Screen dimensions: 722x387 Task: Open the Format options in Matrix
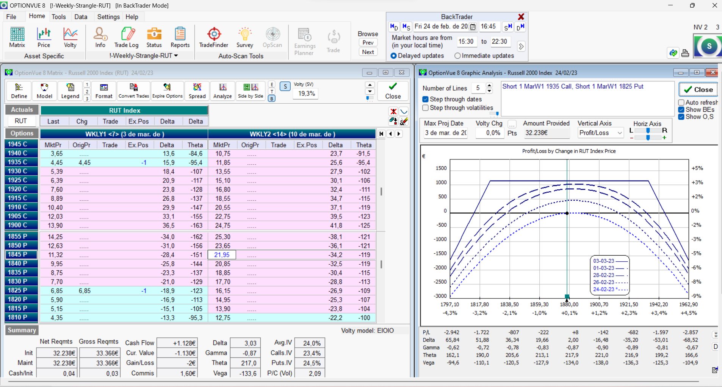pyautogui.click(x=104, y=91)
